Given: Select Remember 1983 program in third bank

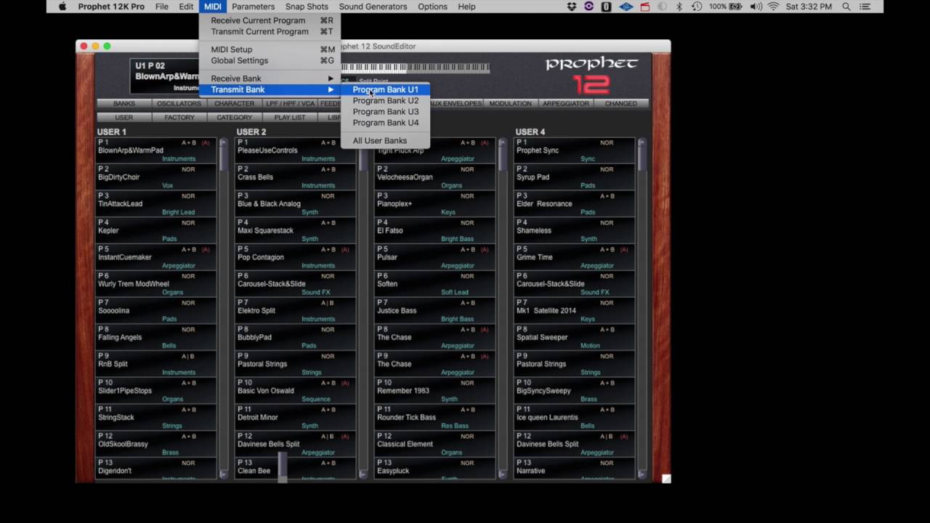Looking at the screenshot, I should point(435,390).
